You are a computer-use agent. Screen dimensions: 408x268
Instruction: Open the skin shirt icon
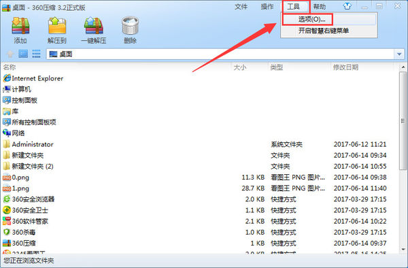347,6
